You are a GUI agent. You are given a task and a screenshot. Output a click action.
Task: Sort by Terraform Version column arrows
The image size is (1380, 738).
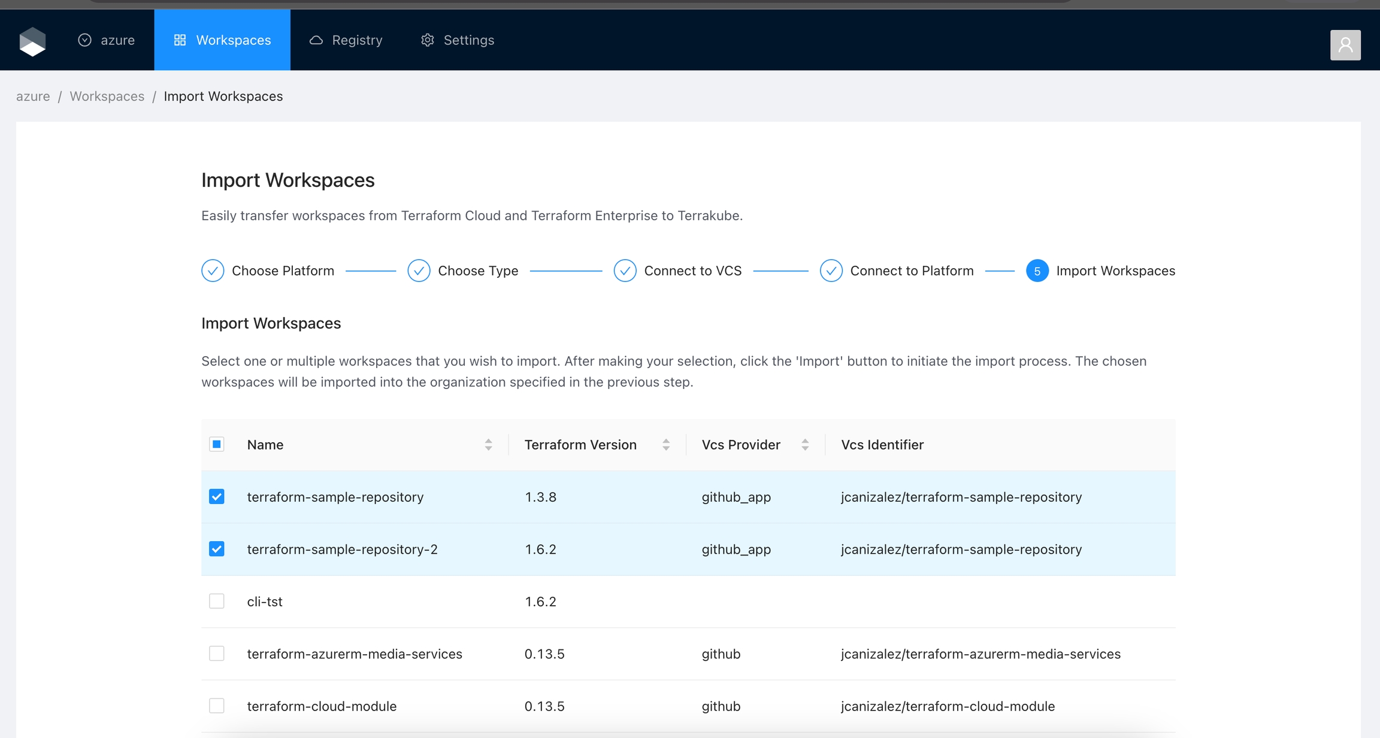pos(665,445)
